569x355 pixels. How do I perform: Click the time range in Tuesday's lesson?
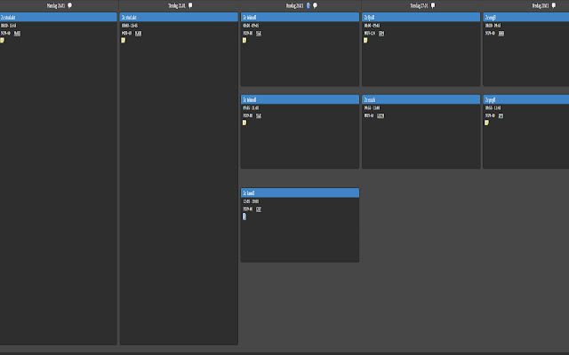tap(130, 26)
